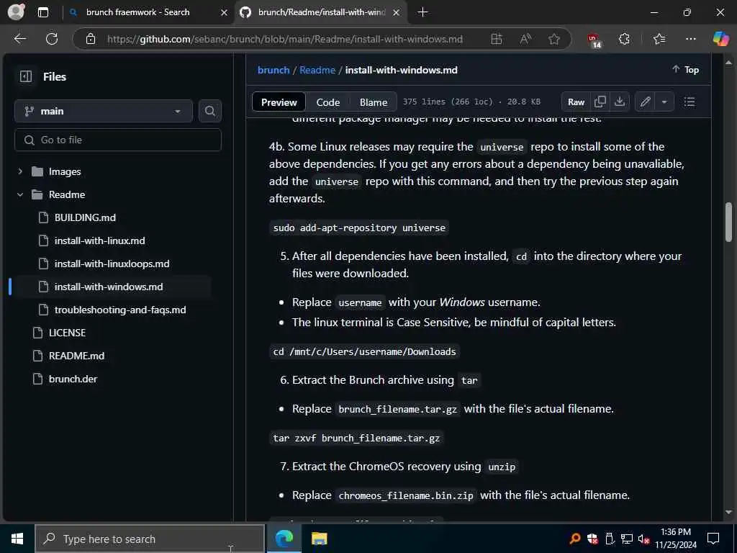Screen dimensions: 737x553
Task: Open the Windows Start menu
Action: click(x=17, y=539)
